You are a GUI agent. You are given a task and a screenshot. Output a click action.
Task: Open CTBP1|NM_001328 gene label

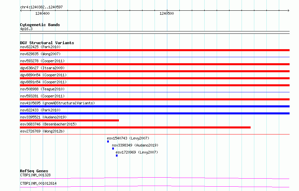pos(35,175)
